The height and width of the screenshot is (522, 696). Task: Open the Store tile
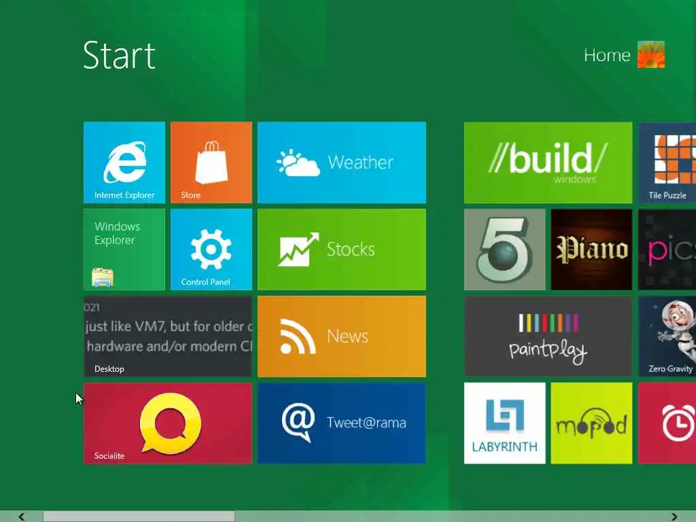pos(211,162)
